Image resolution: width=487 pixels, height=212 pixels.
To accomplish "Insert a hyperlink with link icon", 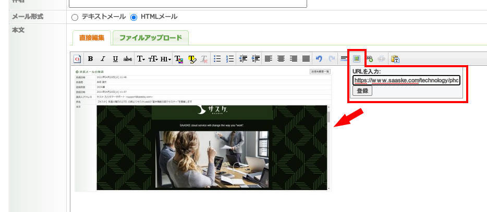I will (x=370, y=59).
